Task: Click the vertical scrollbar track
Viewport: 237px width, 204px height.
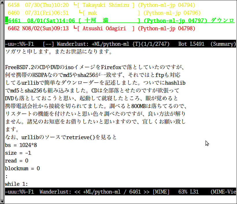Action: (x=2, y=102)
